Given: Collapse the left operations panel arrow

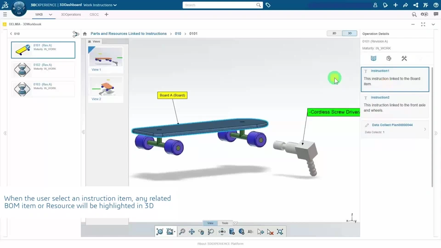Looking at the screenshot, I should point(5,133).
